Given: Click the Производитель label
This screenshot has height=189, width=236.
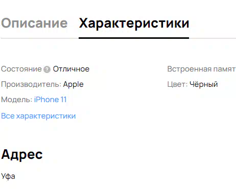Looking at the screenshot, I should [31, 84].
